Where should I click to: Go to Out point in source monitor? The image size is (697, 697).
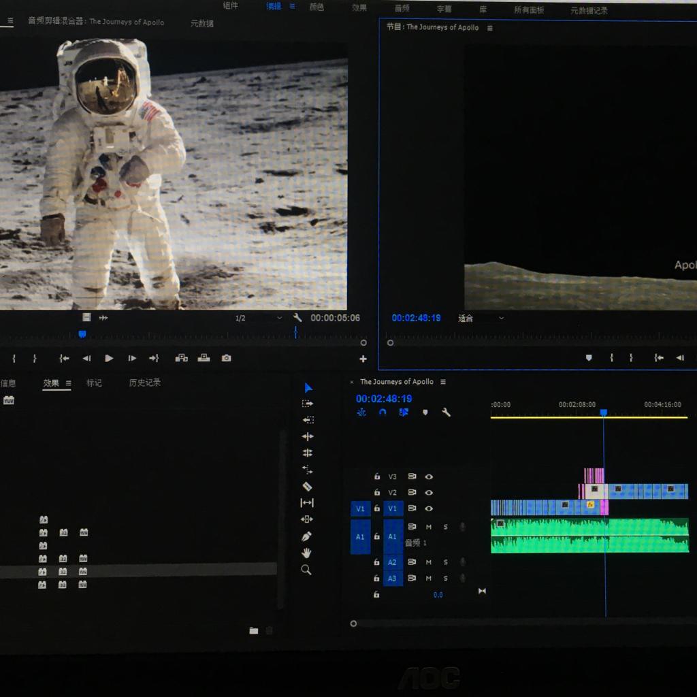point(154,358)
